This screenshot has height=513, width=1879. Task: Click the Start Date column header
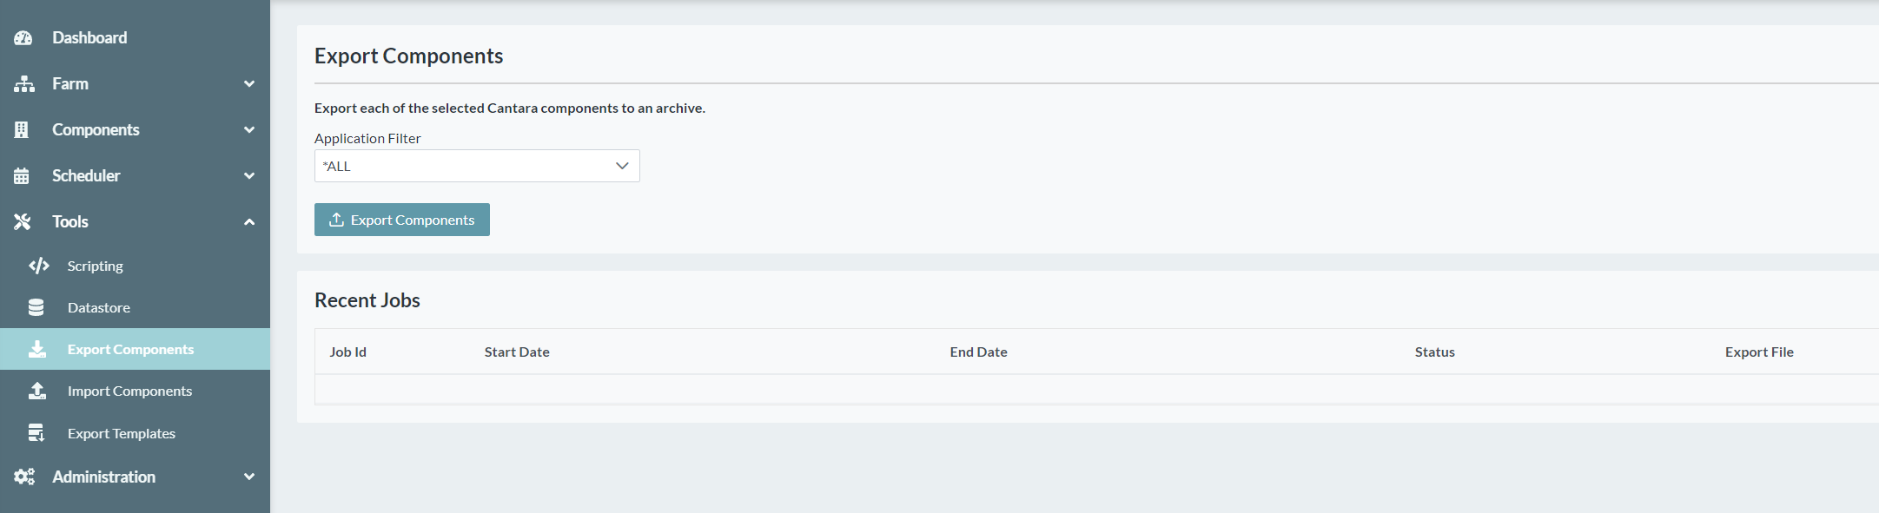point(517,352)
